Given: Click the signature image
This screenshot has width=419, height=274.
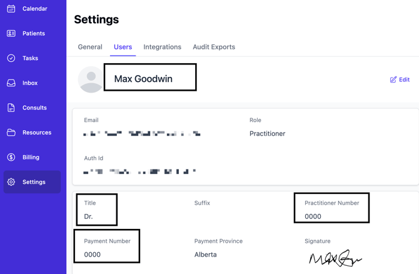Looking at the screenshot, I should [x=335, y=258].
